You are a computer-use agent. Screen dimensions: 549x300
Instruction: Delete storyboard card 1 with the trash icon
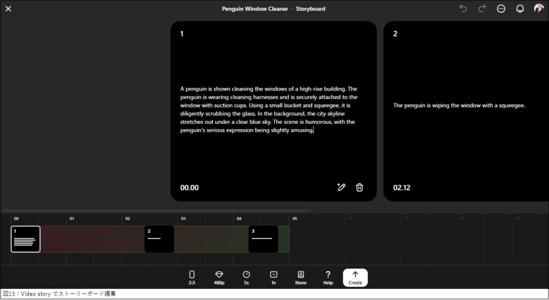tap(360, 187)
